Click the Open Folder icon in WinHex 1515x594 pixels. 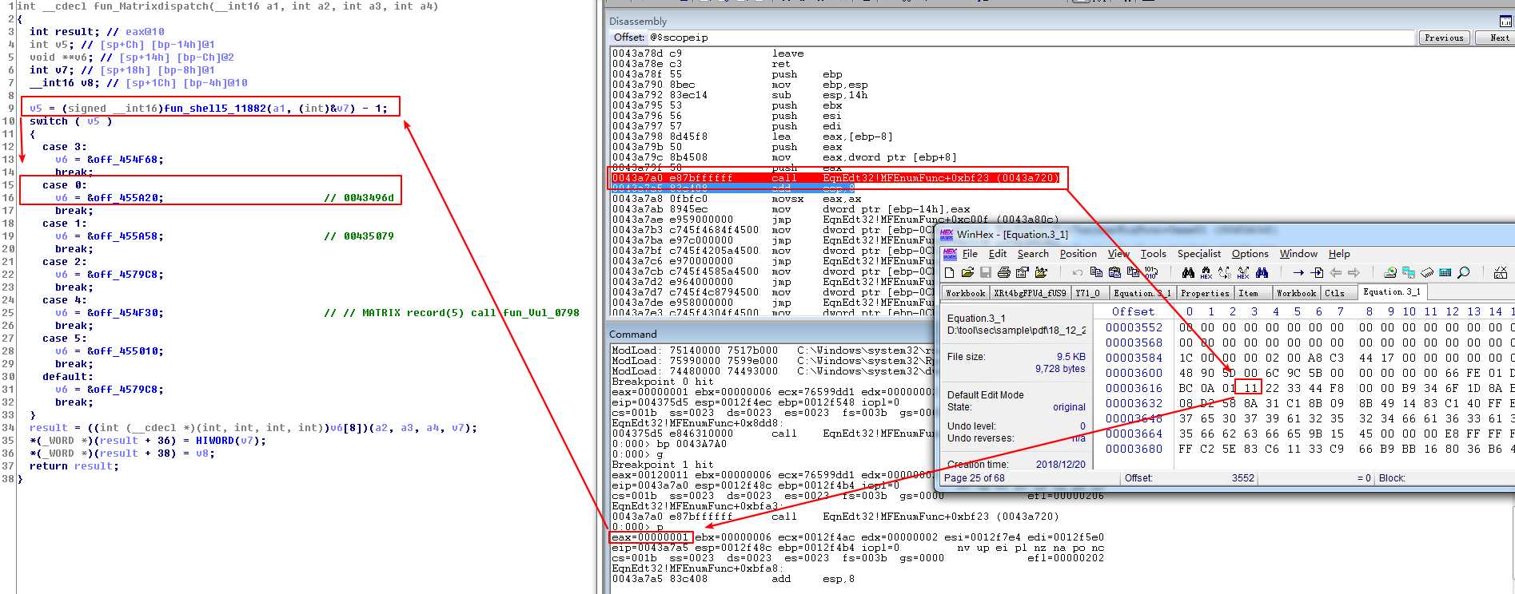tap(1041, 273)
